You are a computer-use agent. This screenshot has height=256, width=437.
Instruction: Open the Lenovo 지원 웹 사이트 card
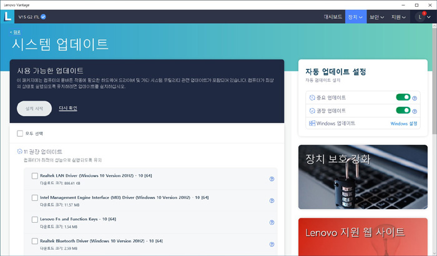[363, 237]
